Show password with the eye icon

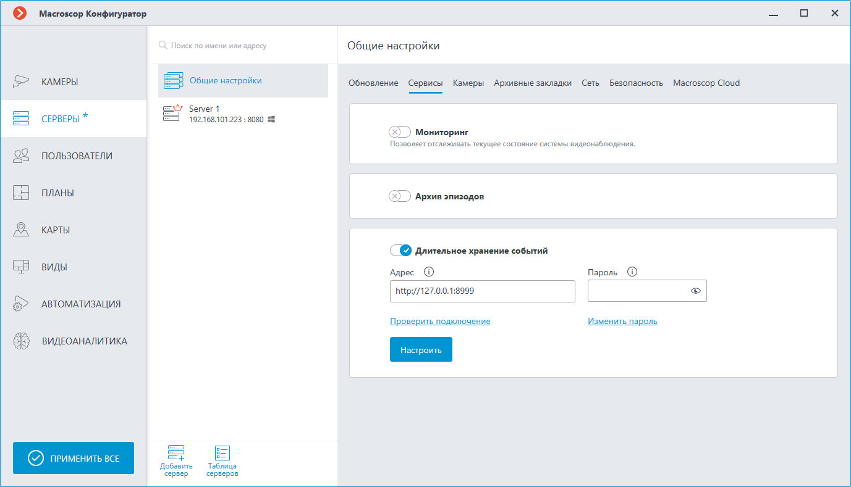pyautogui.click(x=696, y=291)
